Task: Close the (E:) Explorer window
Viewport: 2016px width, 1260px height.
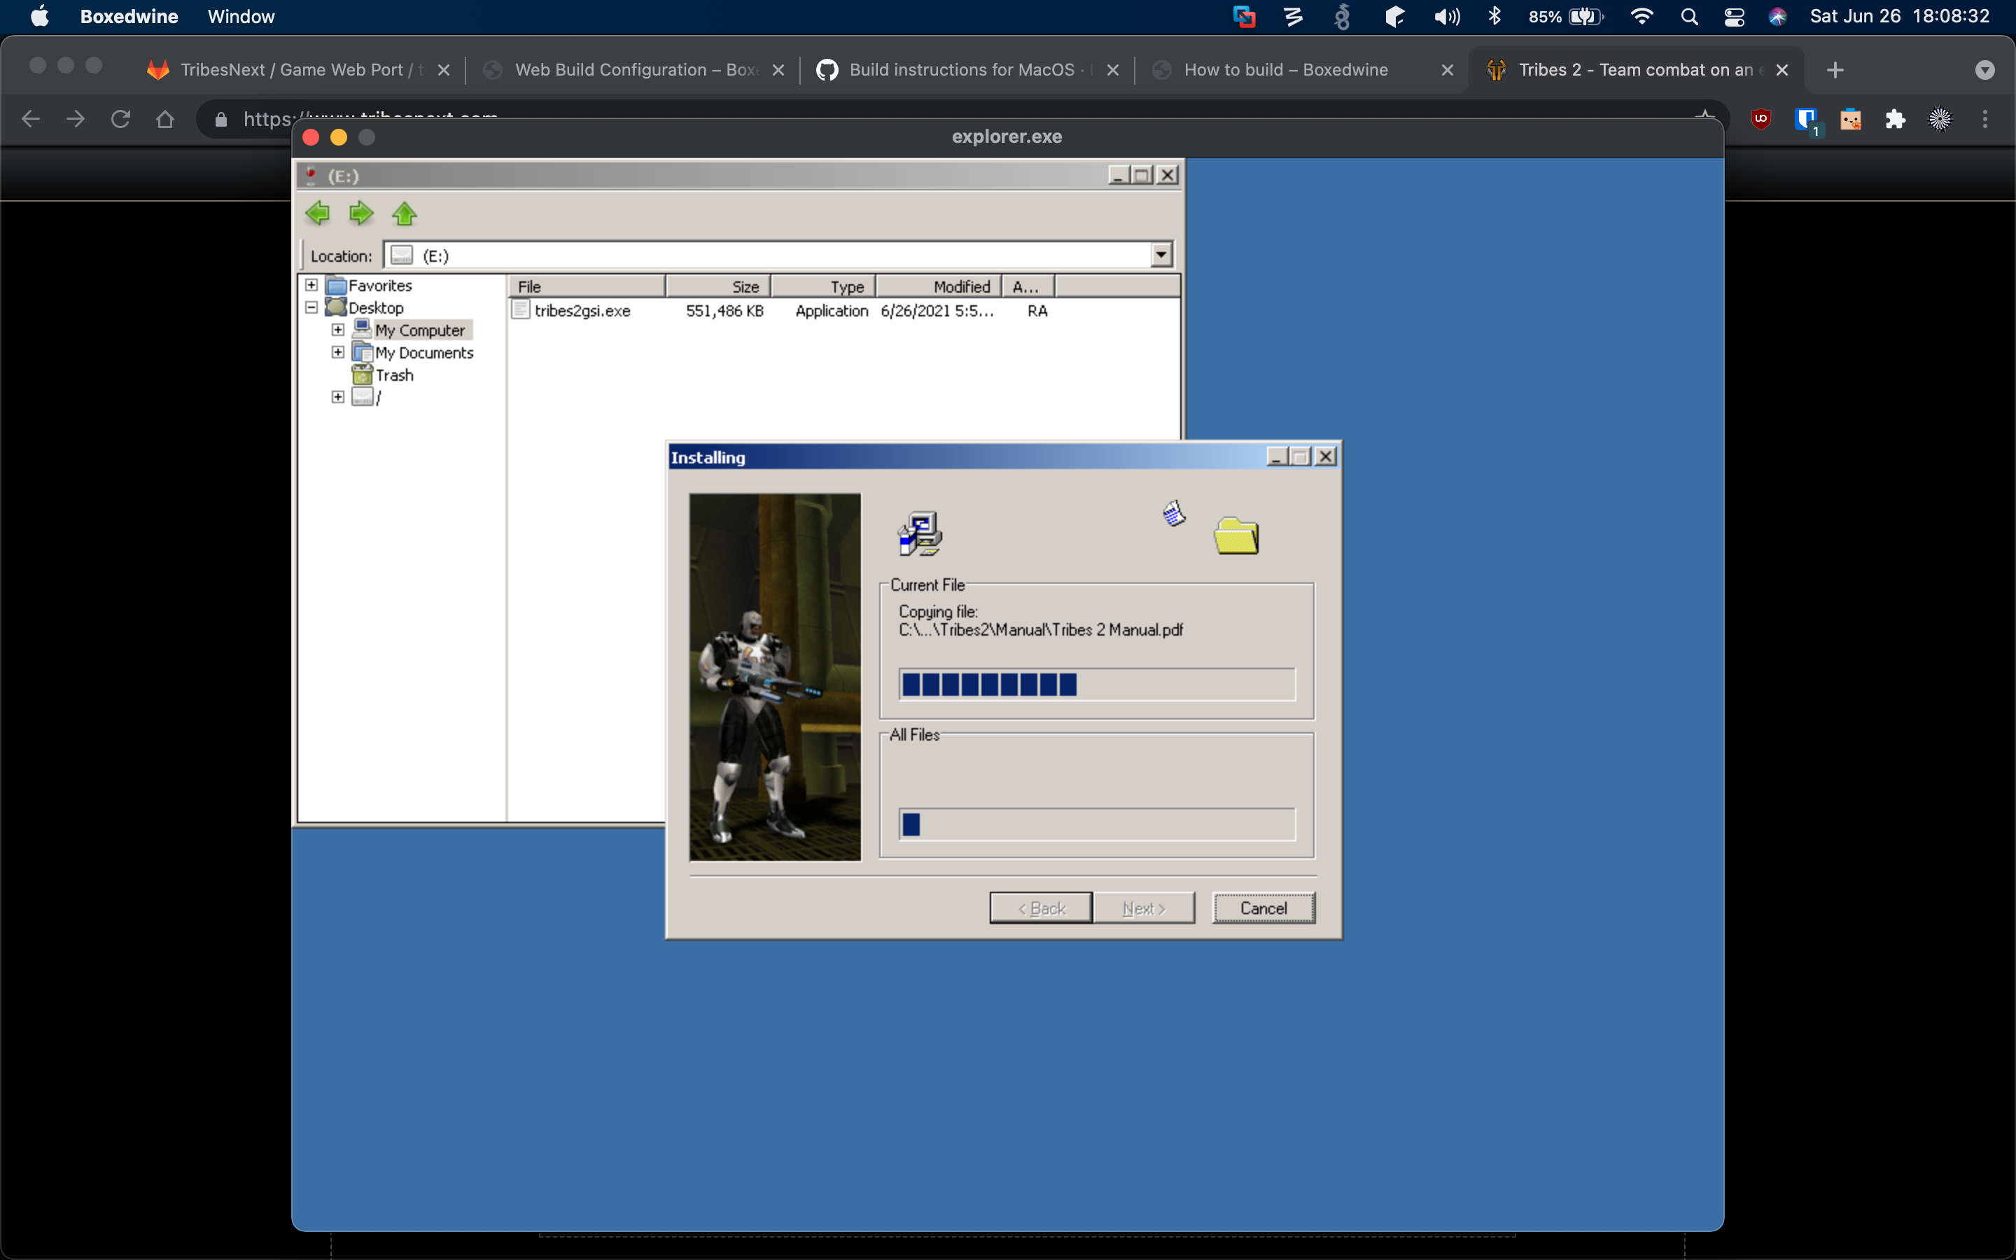Action: click(x=1167, y=175)
